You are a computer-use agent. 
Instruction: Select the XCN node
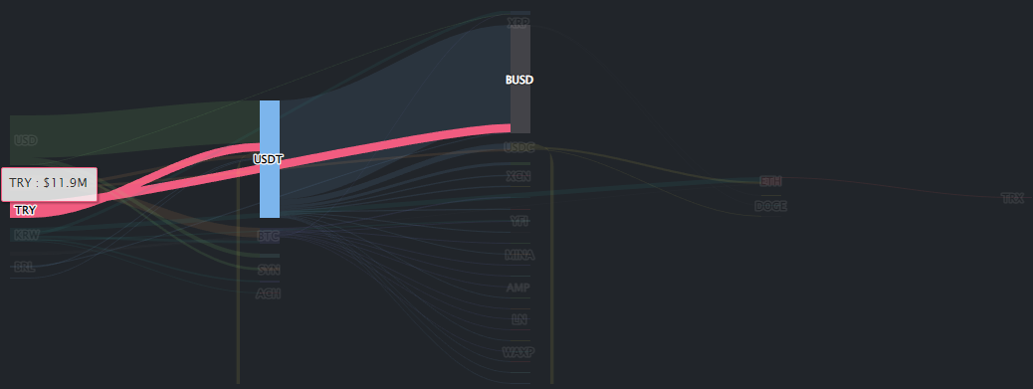pos(518,176)
